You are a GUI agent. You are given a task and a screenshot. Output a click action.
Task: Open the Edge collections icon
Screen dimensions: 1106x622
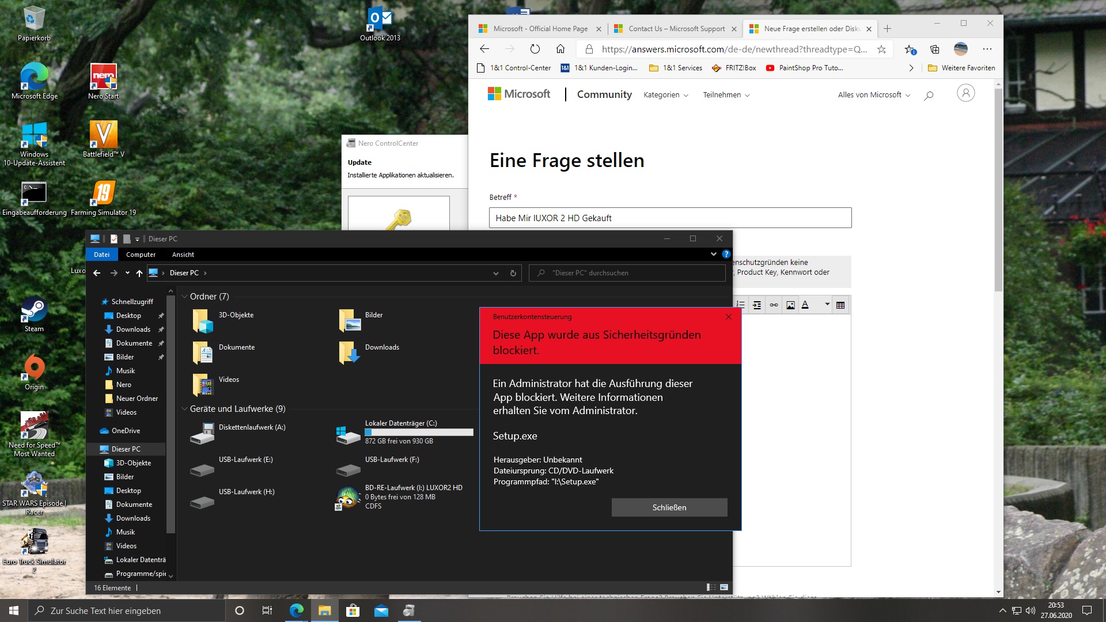point(935,49)
